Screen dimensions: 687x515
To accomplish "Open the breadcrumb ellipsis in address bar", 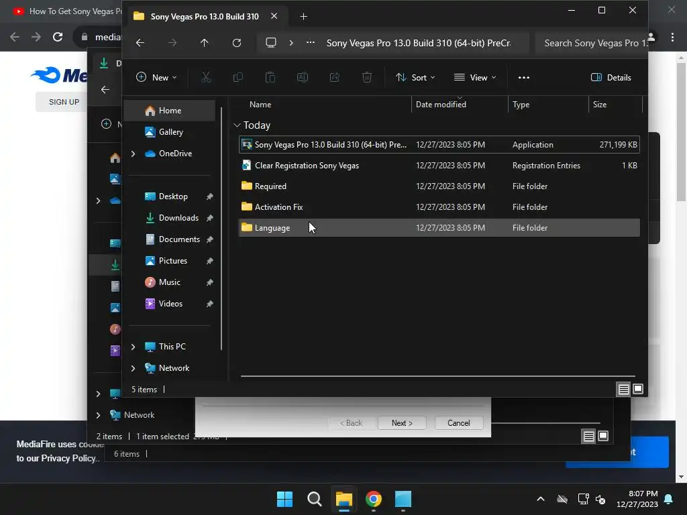I will point(310,42).
